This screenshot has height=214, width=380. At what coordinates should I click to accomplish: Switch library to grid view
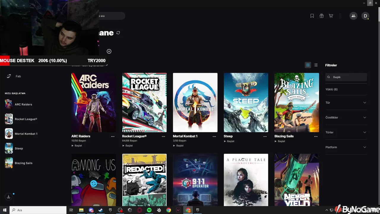click(308, 65)
